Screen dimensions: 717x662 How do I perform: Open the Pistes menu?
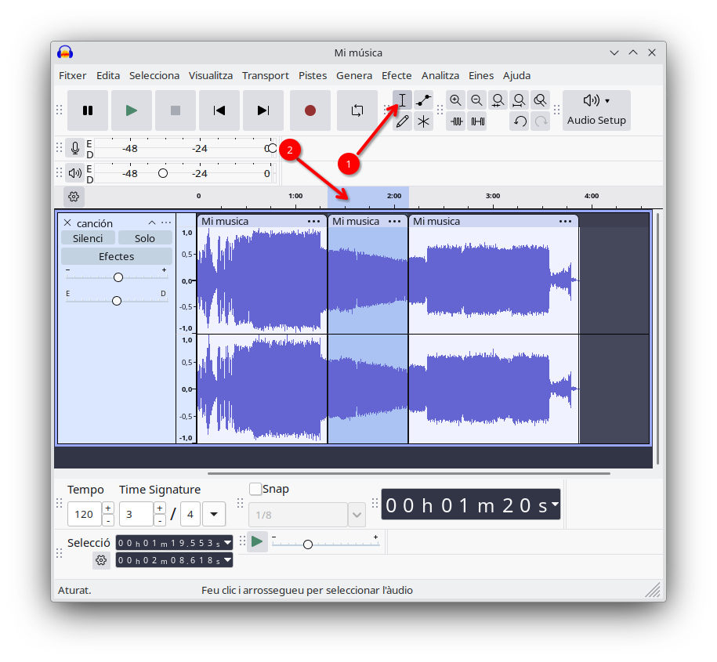[313, 75]
